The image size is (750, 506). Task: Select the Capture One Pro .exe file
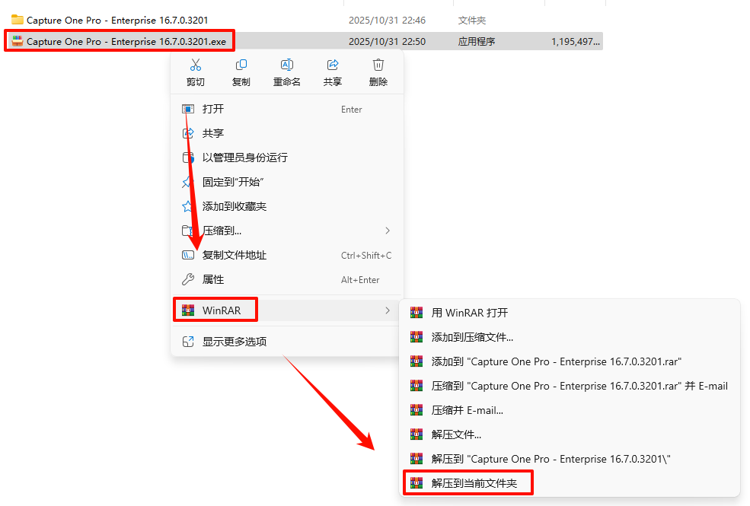point(126,42)
